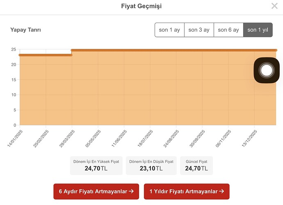
Task: Select the "son 1 ay" range
Action: [x=169, y=30]
